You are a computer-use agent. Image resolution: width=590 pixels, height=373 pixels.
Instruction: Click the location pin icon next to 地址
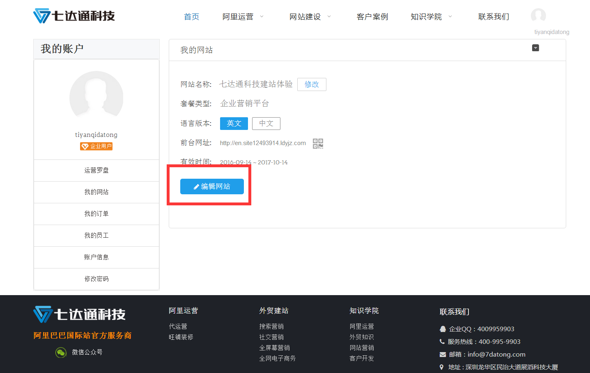click(442, 367)
